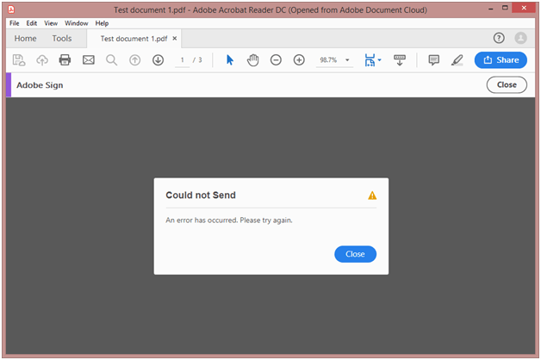
Task: Close the Adobe Sign panel
Action: tap(507, 84)
